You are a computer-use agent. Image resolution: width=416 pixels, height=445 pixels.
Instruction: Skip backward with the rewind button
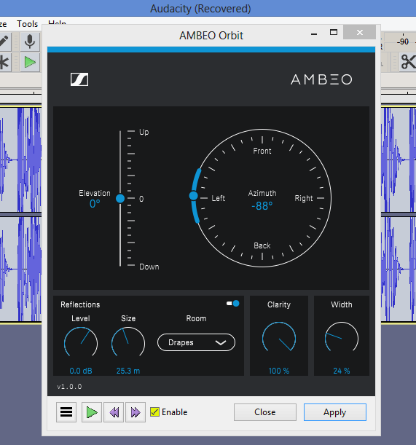114,412
